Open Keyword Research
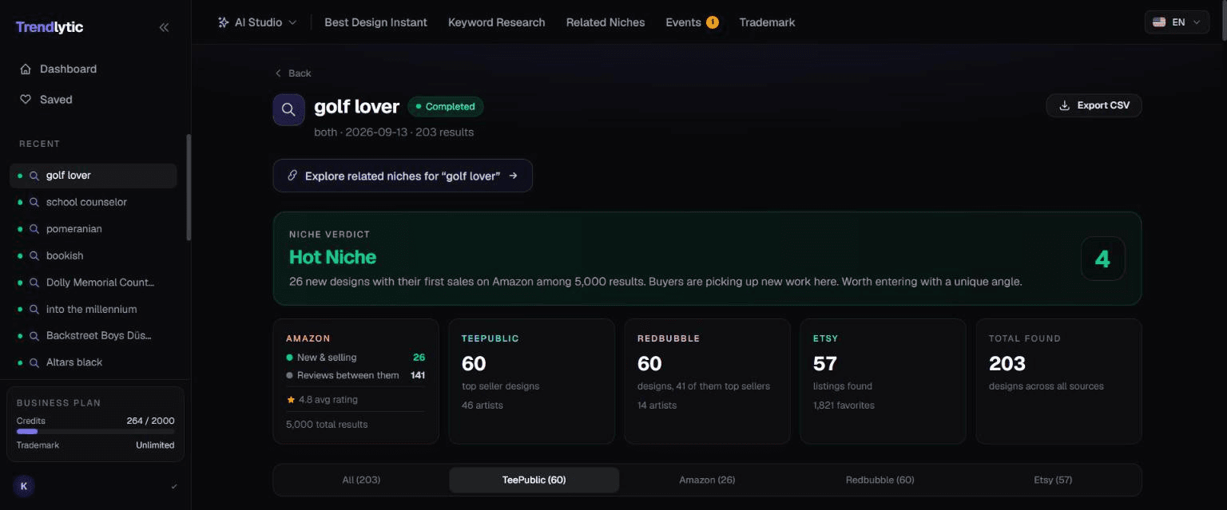The image size is (1227, 510). (497, 22)
